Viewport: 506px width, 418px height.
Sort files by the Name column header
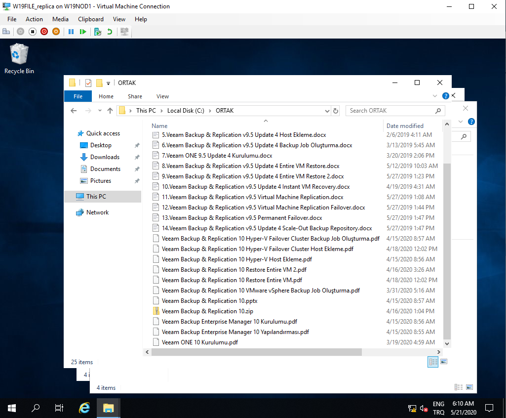click(159, 126)
